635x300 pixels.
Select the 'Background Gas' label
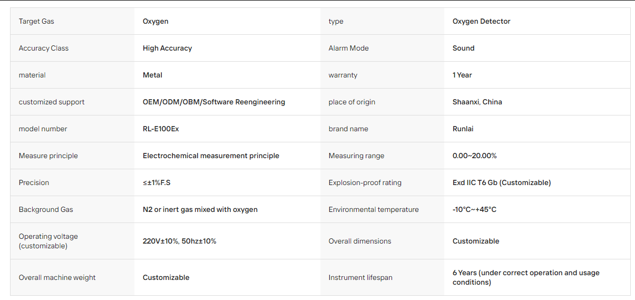click(46, 210)
